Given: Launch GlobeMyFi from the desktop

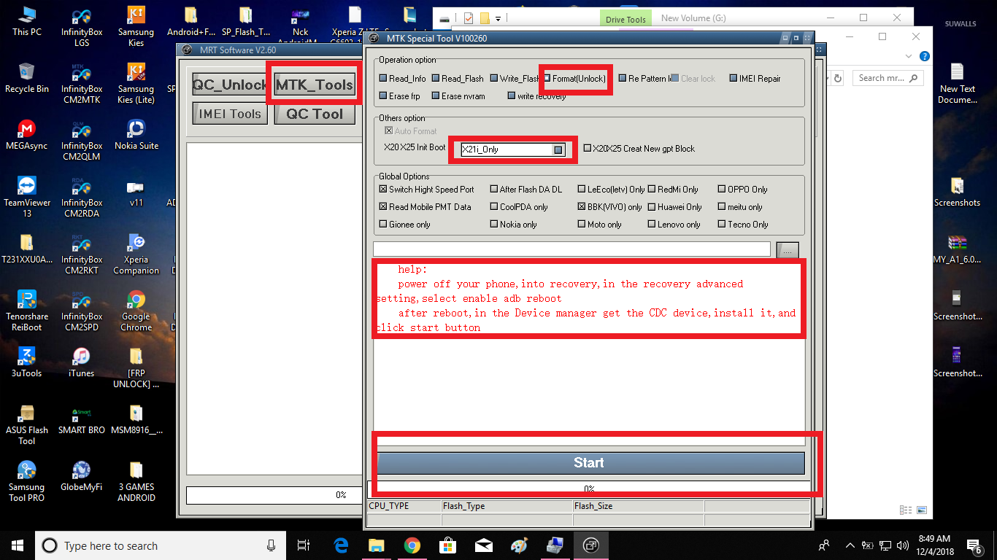Looking at the screenshot, I should pyautogui.click(x=82, y=475).
